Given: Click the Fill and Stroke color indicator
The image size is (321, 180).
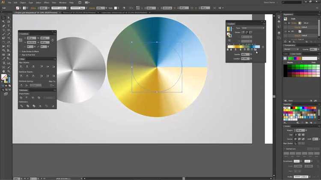Looking at the screenshot, I should pos(5,78).
